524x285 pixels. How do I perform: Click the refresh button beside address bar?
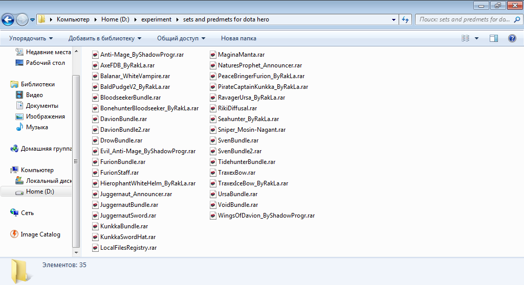click(405, 19)
